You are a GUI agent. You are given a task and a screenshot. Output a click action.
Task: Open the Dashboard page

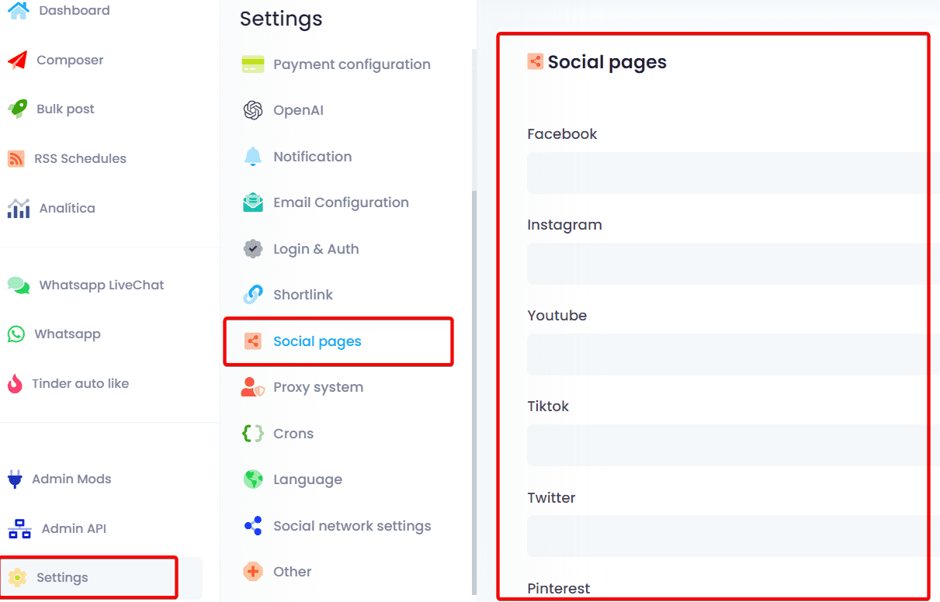coord(74,11)
